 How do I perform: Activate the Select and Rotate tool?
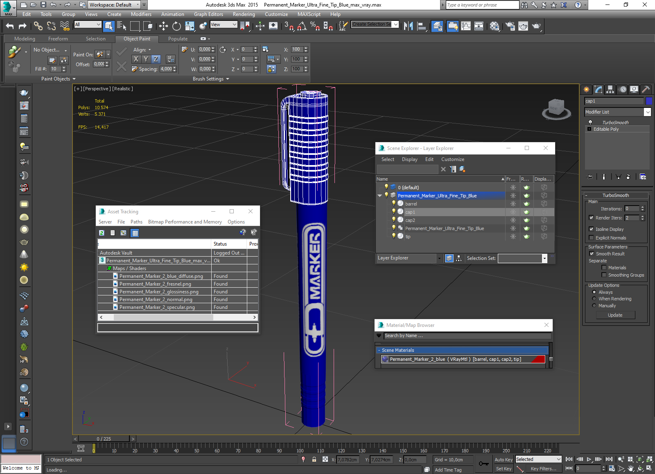[176, 26]
